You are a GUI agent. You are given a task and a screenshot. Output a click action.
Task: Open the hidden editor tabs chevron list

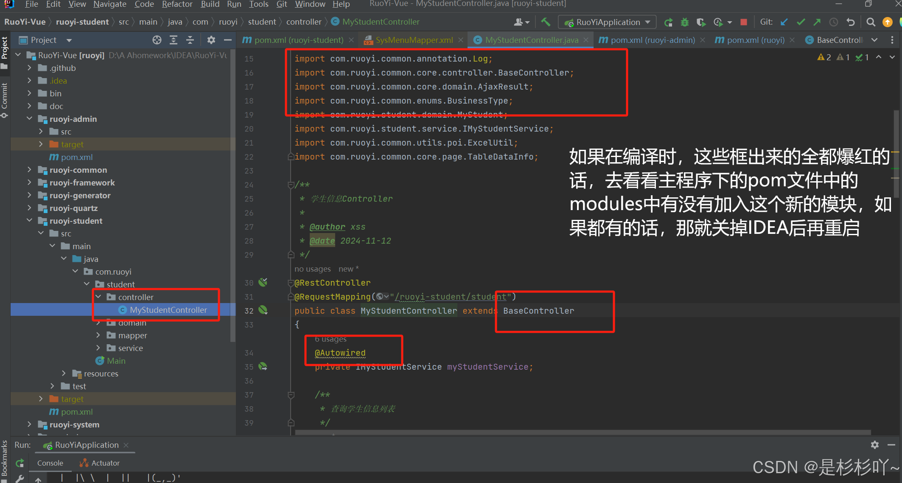click(x=874, y=40)
